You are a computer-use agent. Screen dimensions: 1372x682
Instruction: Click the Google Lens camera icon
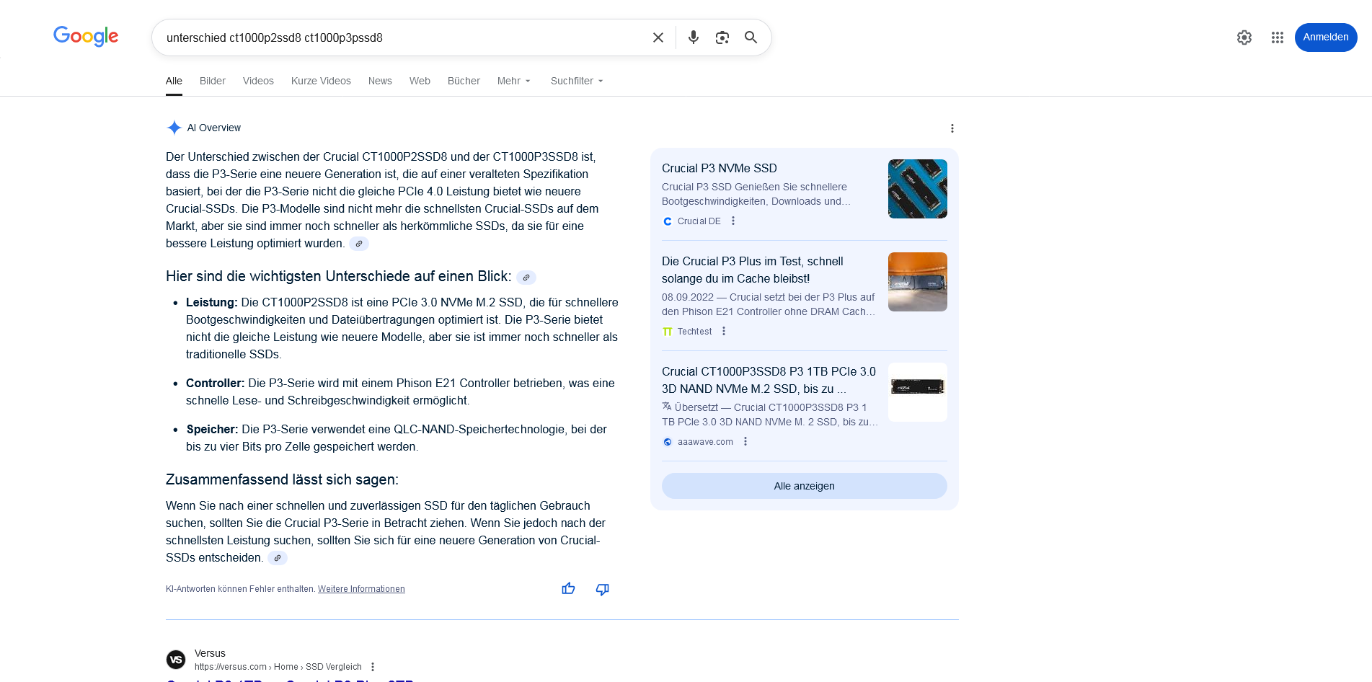722,37
